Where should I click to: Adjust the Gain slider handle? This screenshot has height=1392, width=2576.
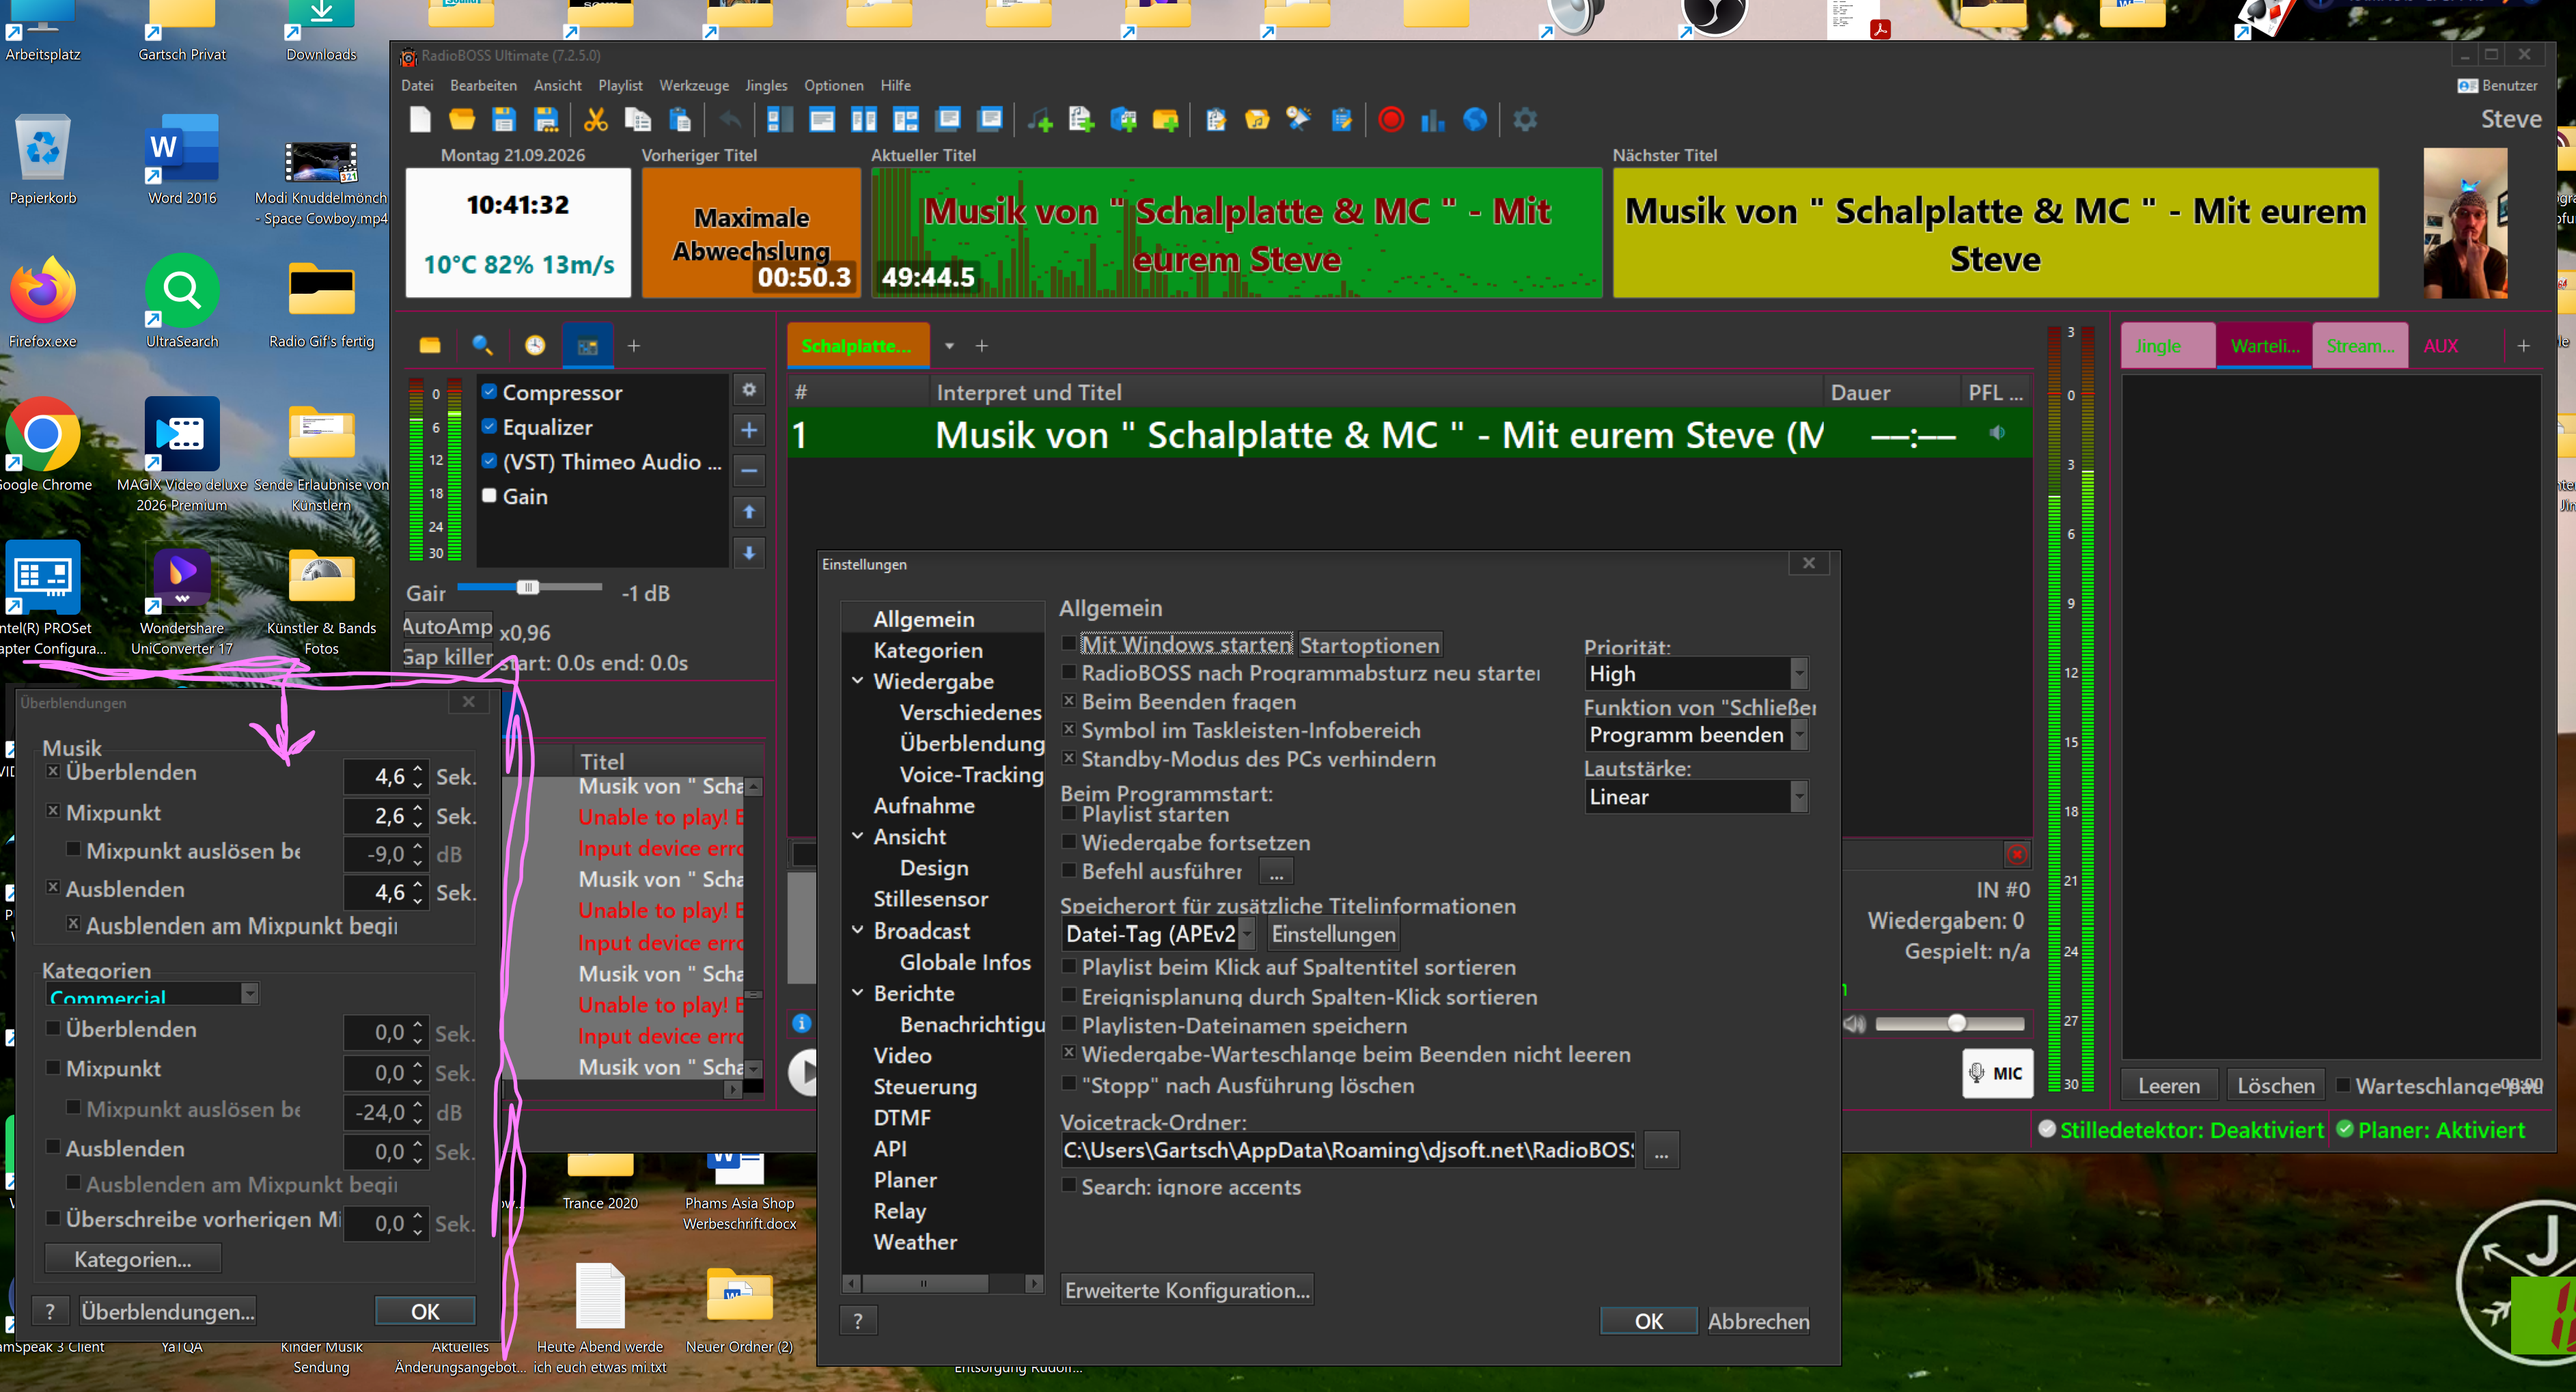527,587
